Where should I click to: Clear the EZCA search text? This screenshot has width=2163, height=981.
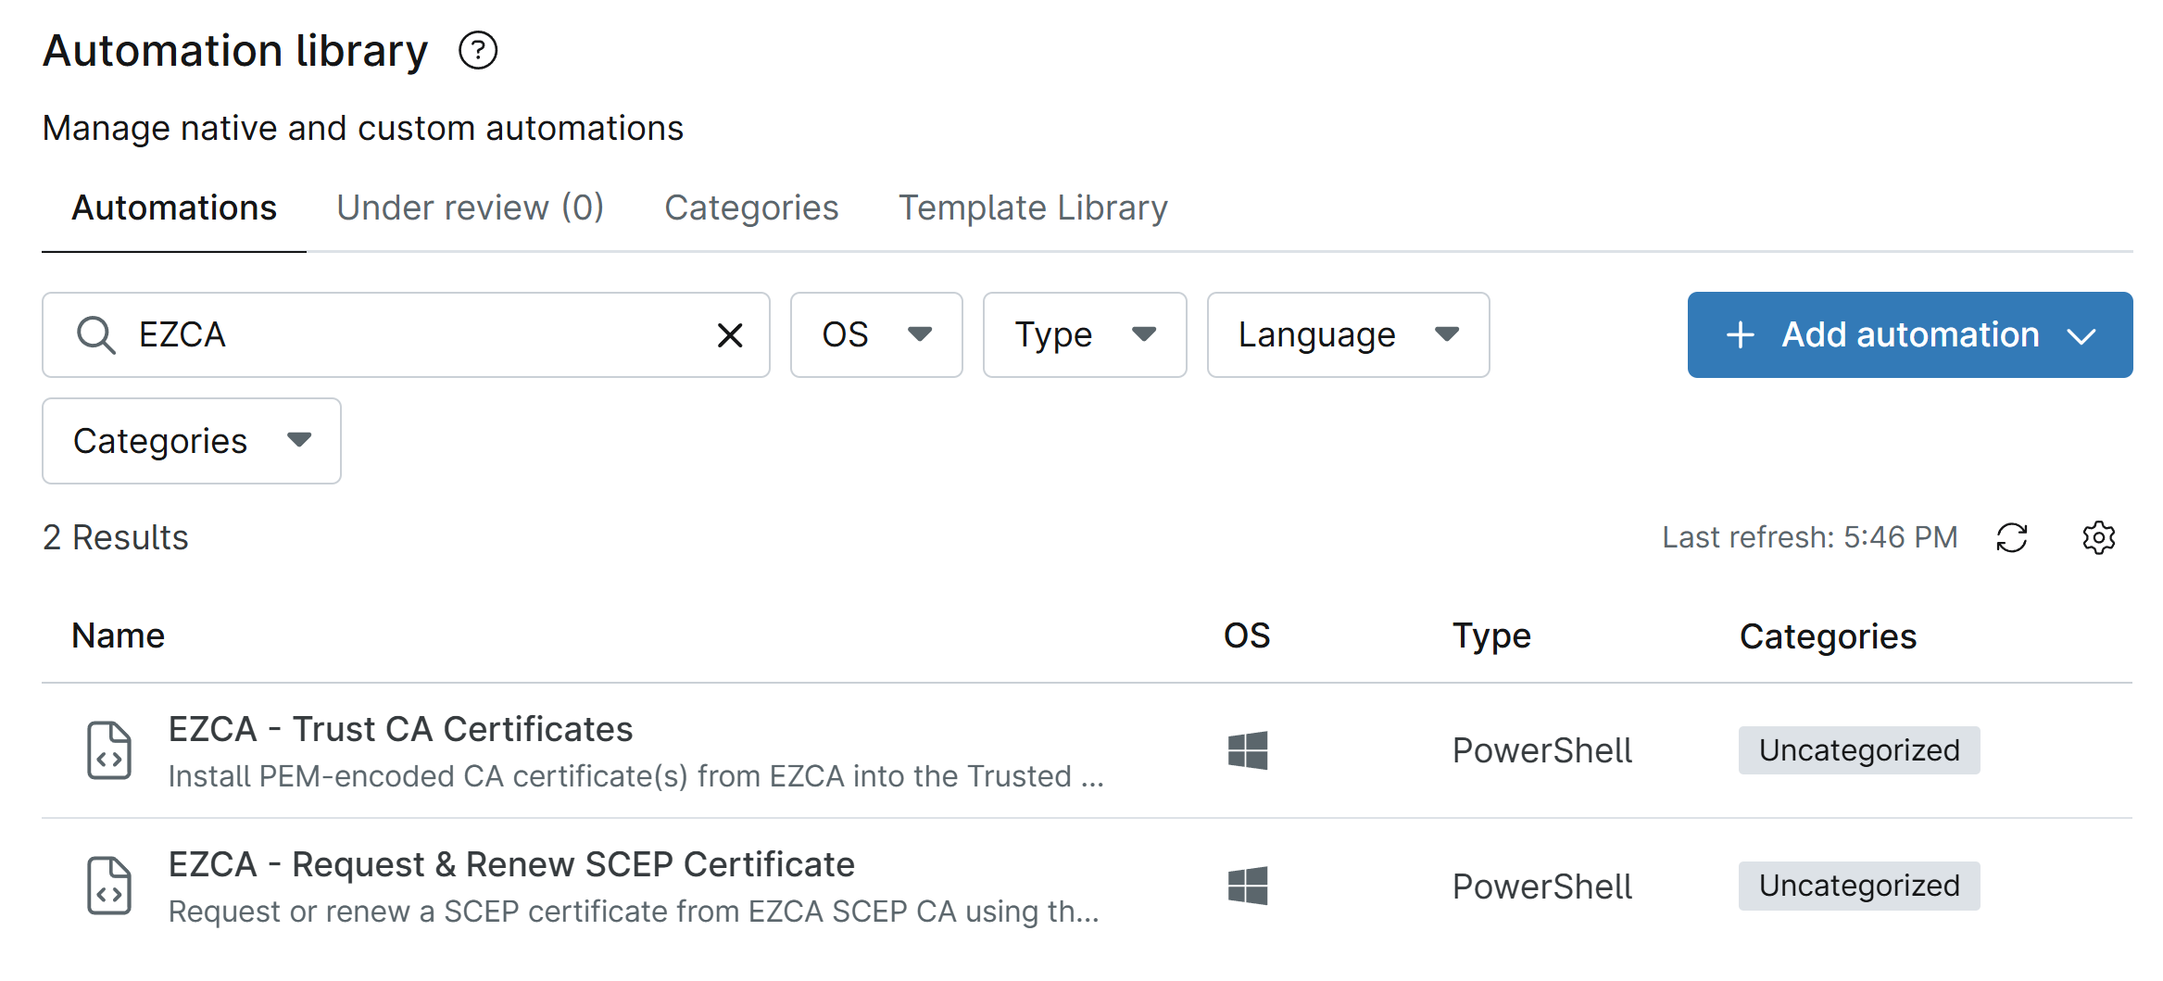(730, 335)
